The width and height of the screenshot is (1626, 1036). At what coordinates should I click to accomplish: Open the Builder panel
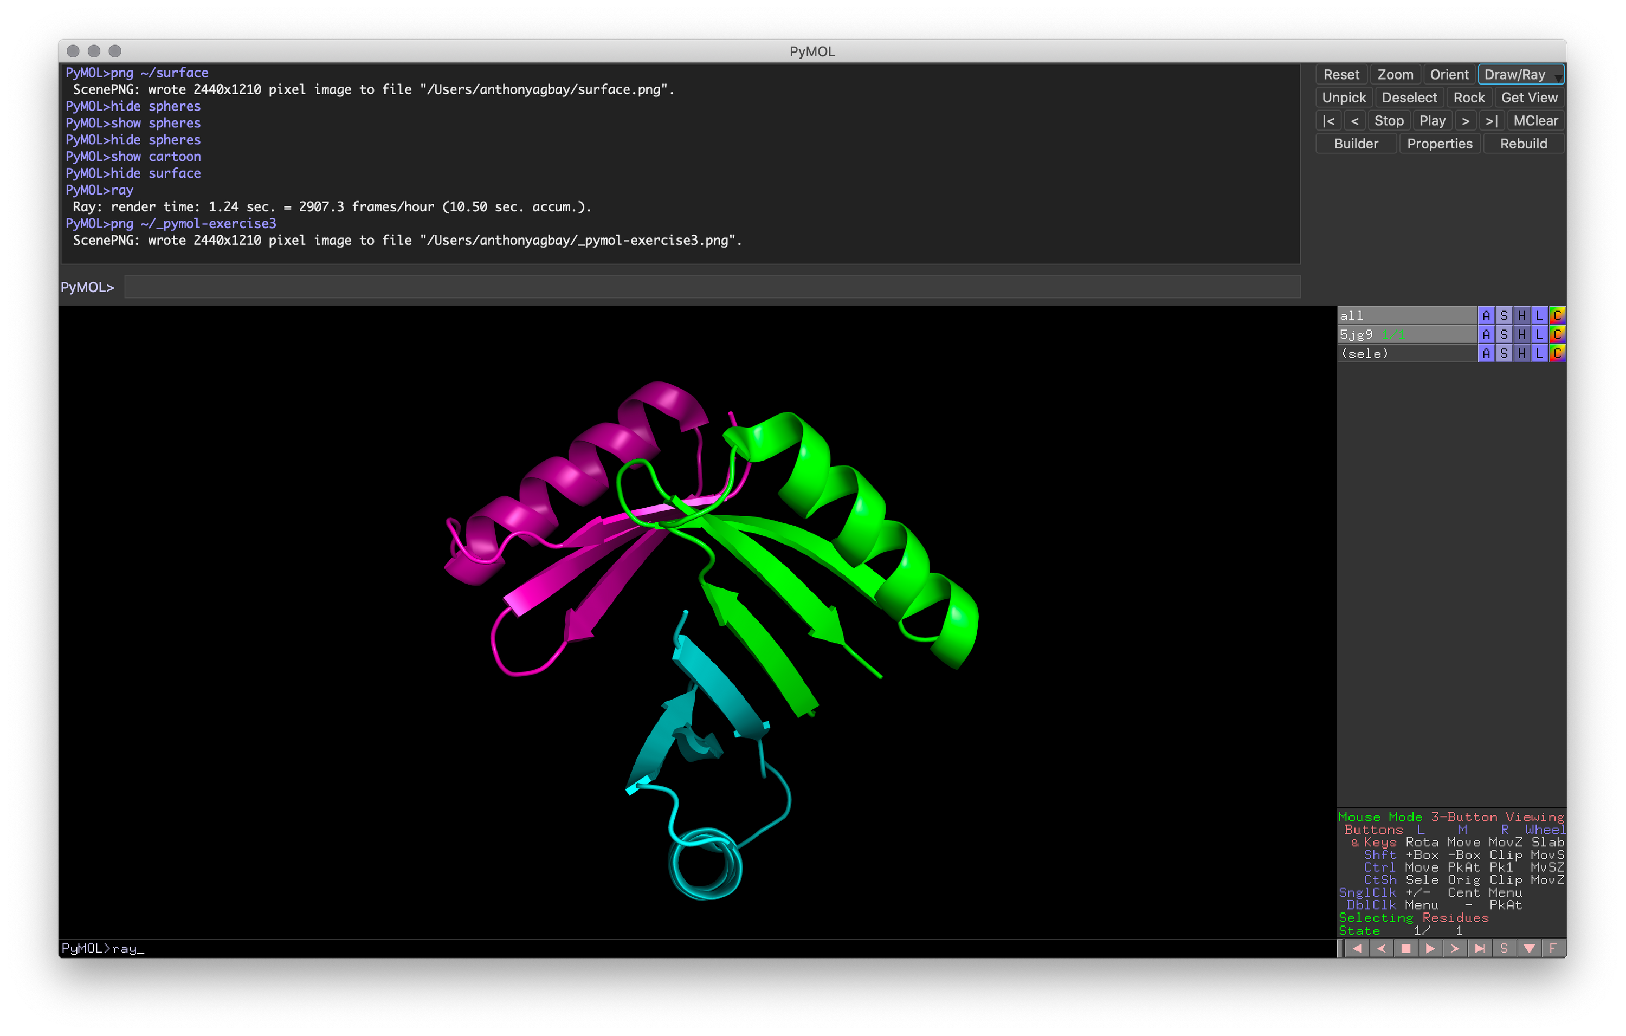click(1356, 143)
